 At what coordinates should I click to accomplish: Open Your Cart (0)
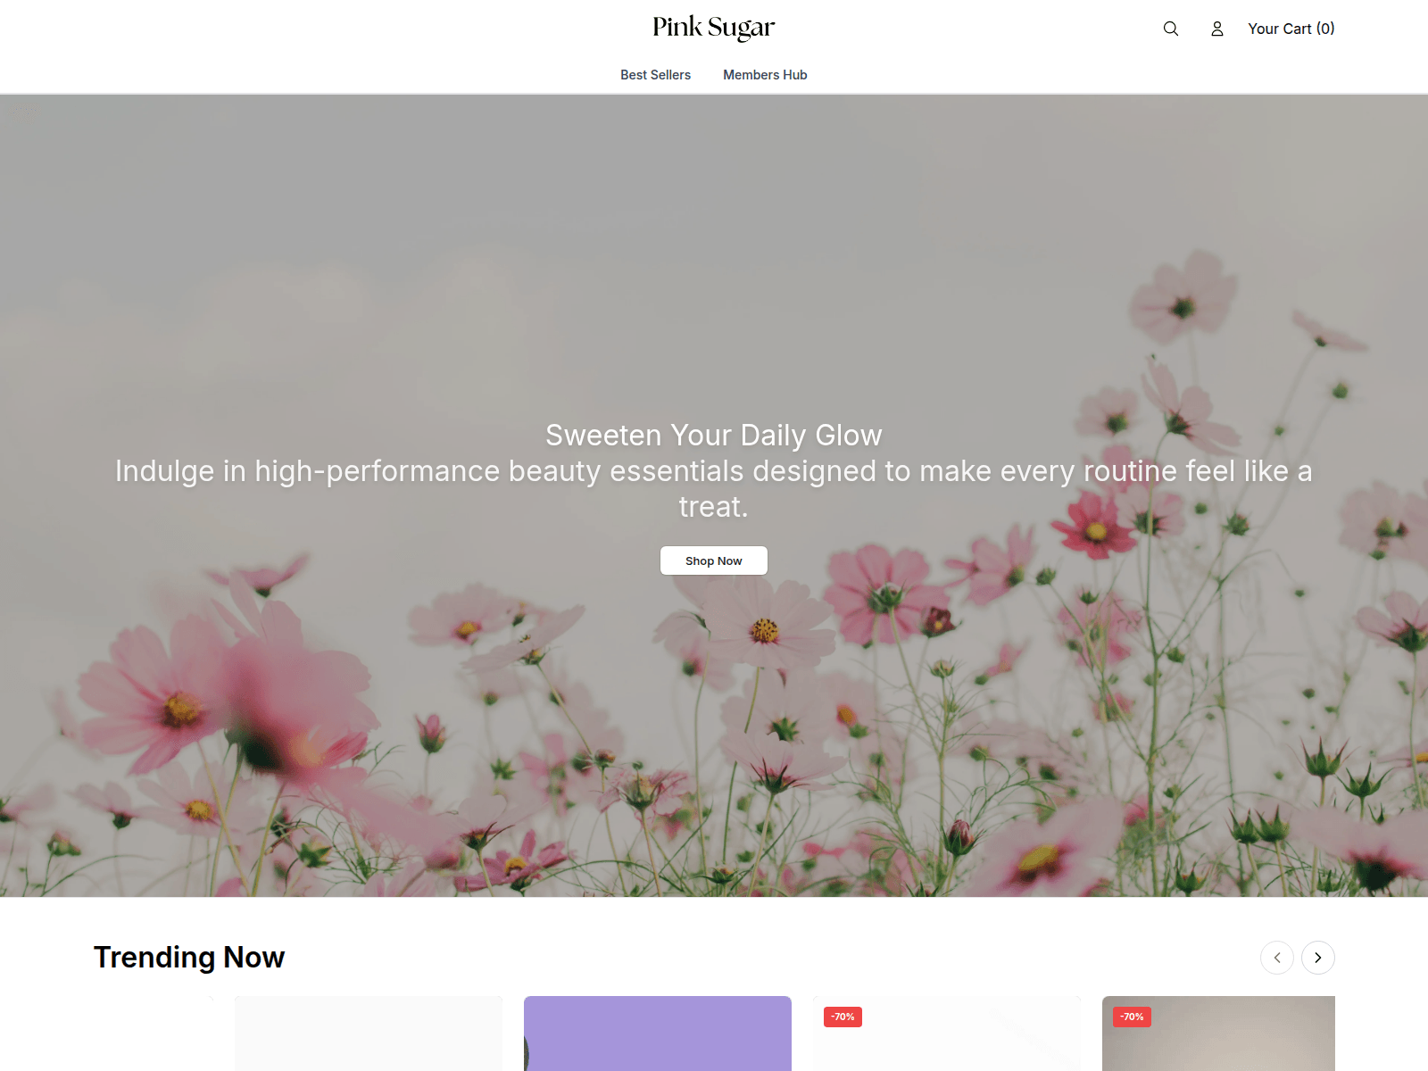[x=1291, y=29]
